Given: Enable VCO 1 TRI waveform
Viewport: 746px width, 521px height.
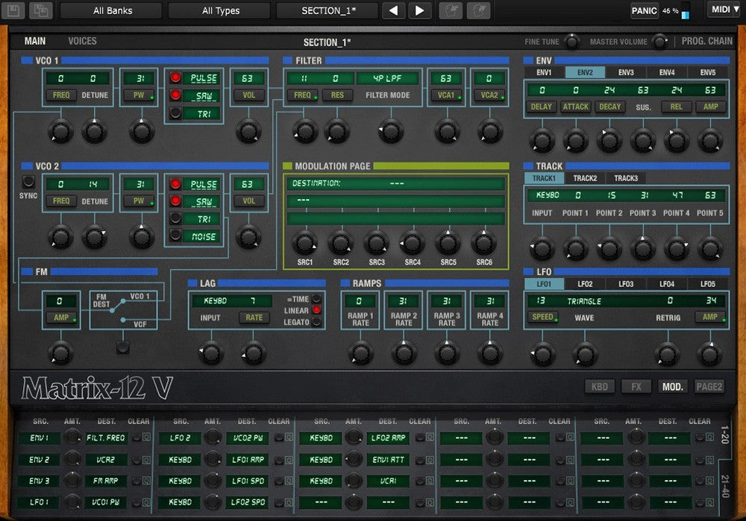Looking at the screenshot, I should [x=175, y=113].
